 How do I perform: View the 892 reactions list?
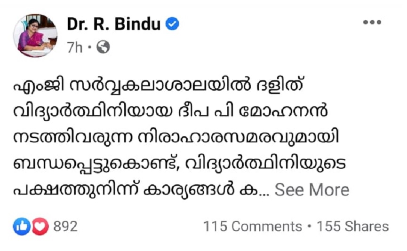[65, 227]
